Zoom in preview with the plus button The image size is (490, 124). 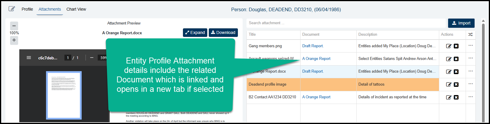[x=14, y=40]
